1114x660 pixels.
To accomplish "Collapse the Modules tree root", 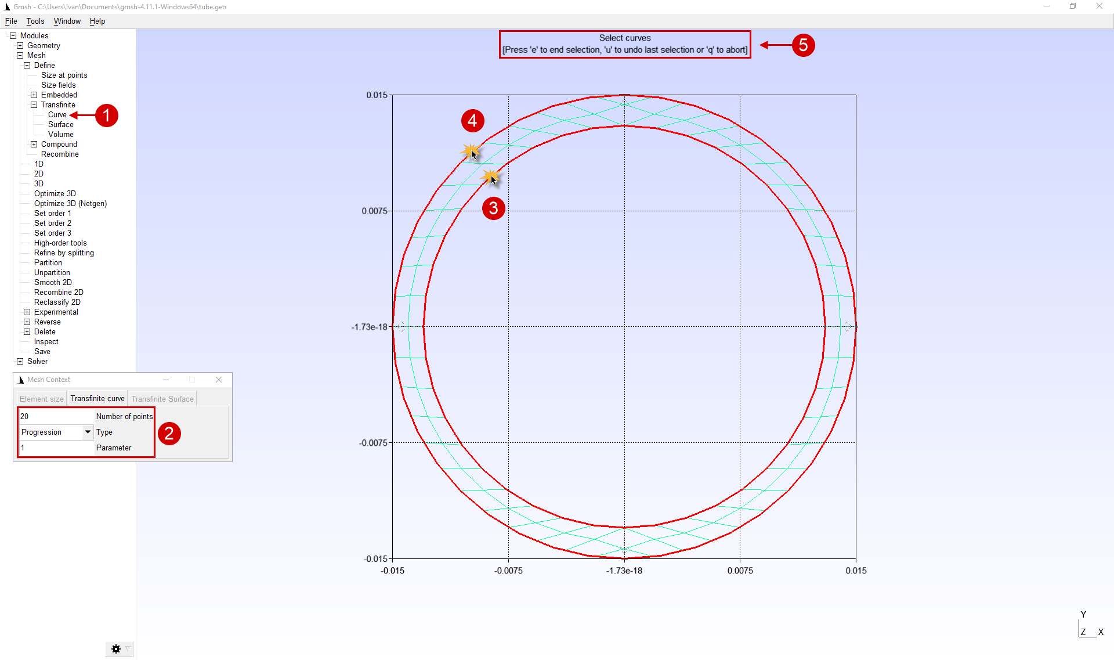I will [13, 35].
